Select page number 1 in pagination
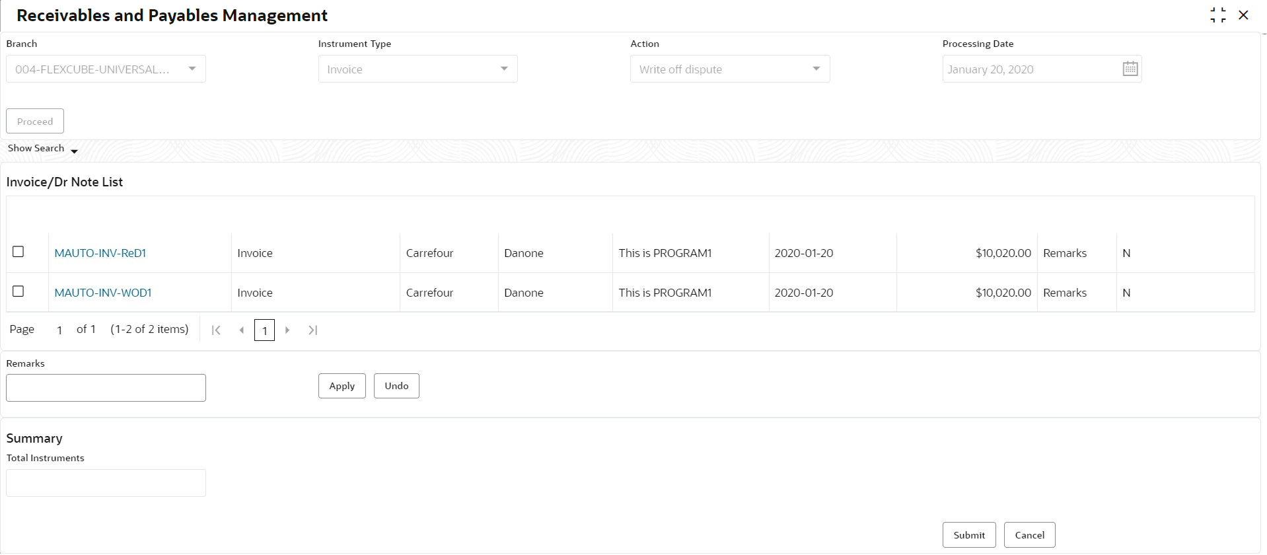 [264, 330]
